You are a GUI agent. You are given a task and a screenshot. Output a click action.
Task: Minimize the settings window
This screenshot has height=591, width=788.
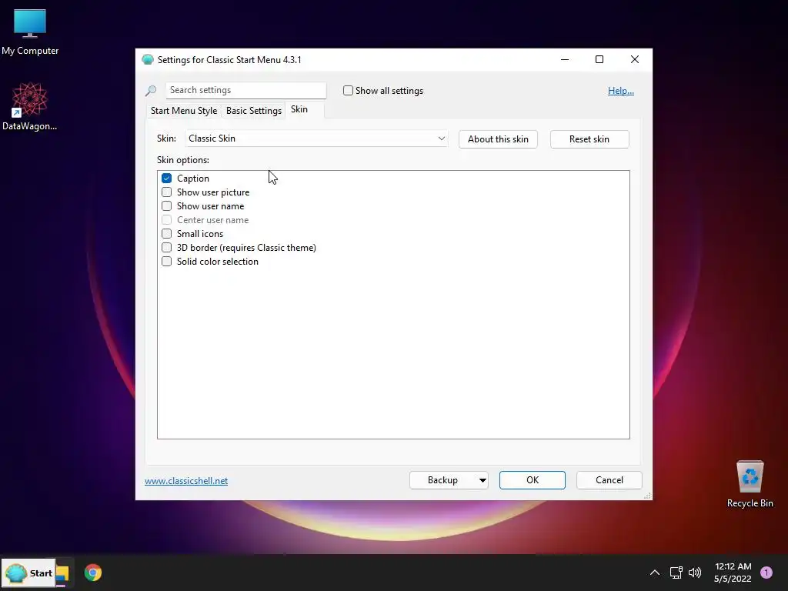coord(565,59)
